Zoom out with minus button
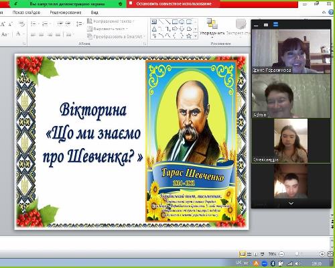Viewport: 335px width, 268px height. click(x=281, y=254)
